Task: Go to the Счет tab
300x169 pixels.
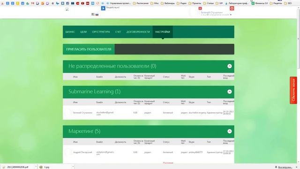Action: (x=118, y=32)
